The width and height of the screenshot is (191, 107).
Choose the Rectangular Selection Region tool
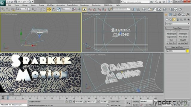point(39,10)
